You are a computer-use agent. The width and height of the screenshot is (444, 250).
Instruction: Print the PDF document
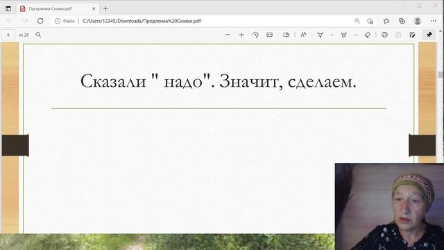tap(384, 35)
